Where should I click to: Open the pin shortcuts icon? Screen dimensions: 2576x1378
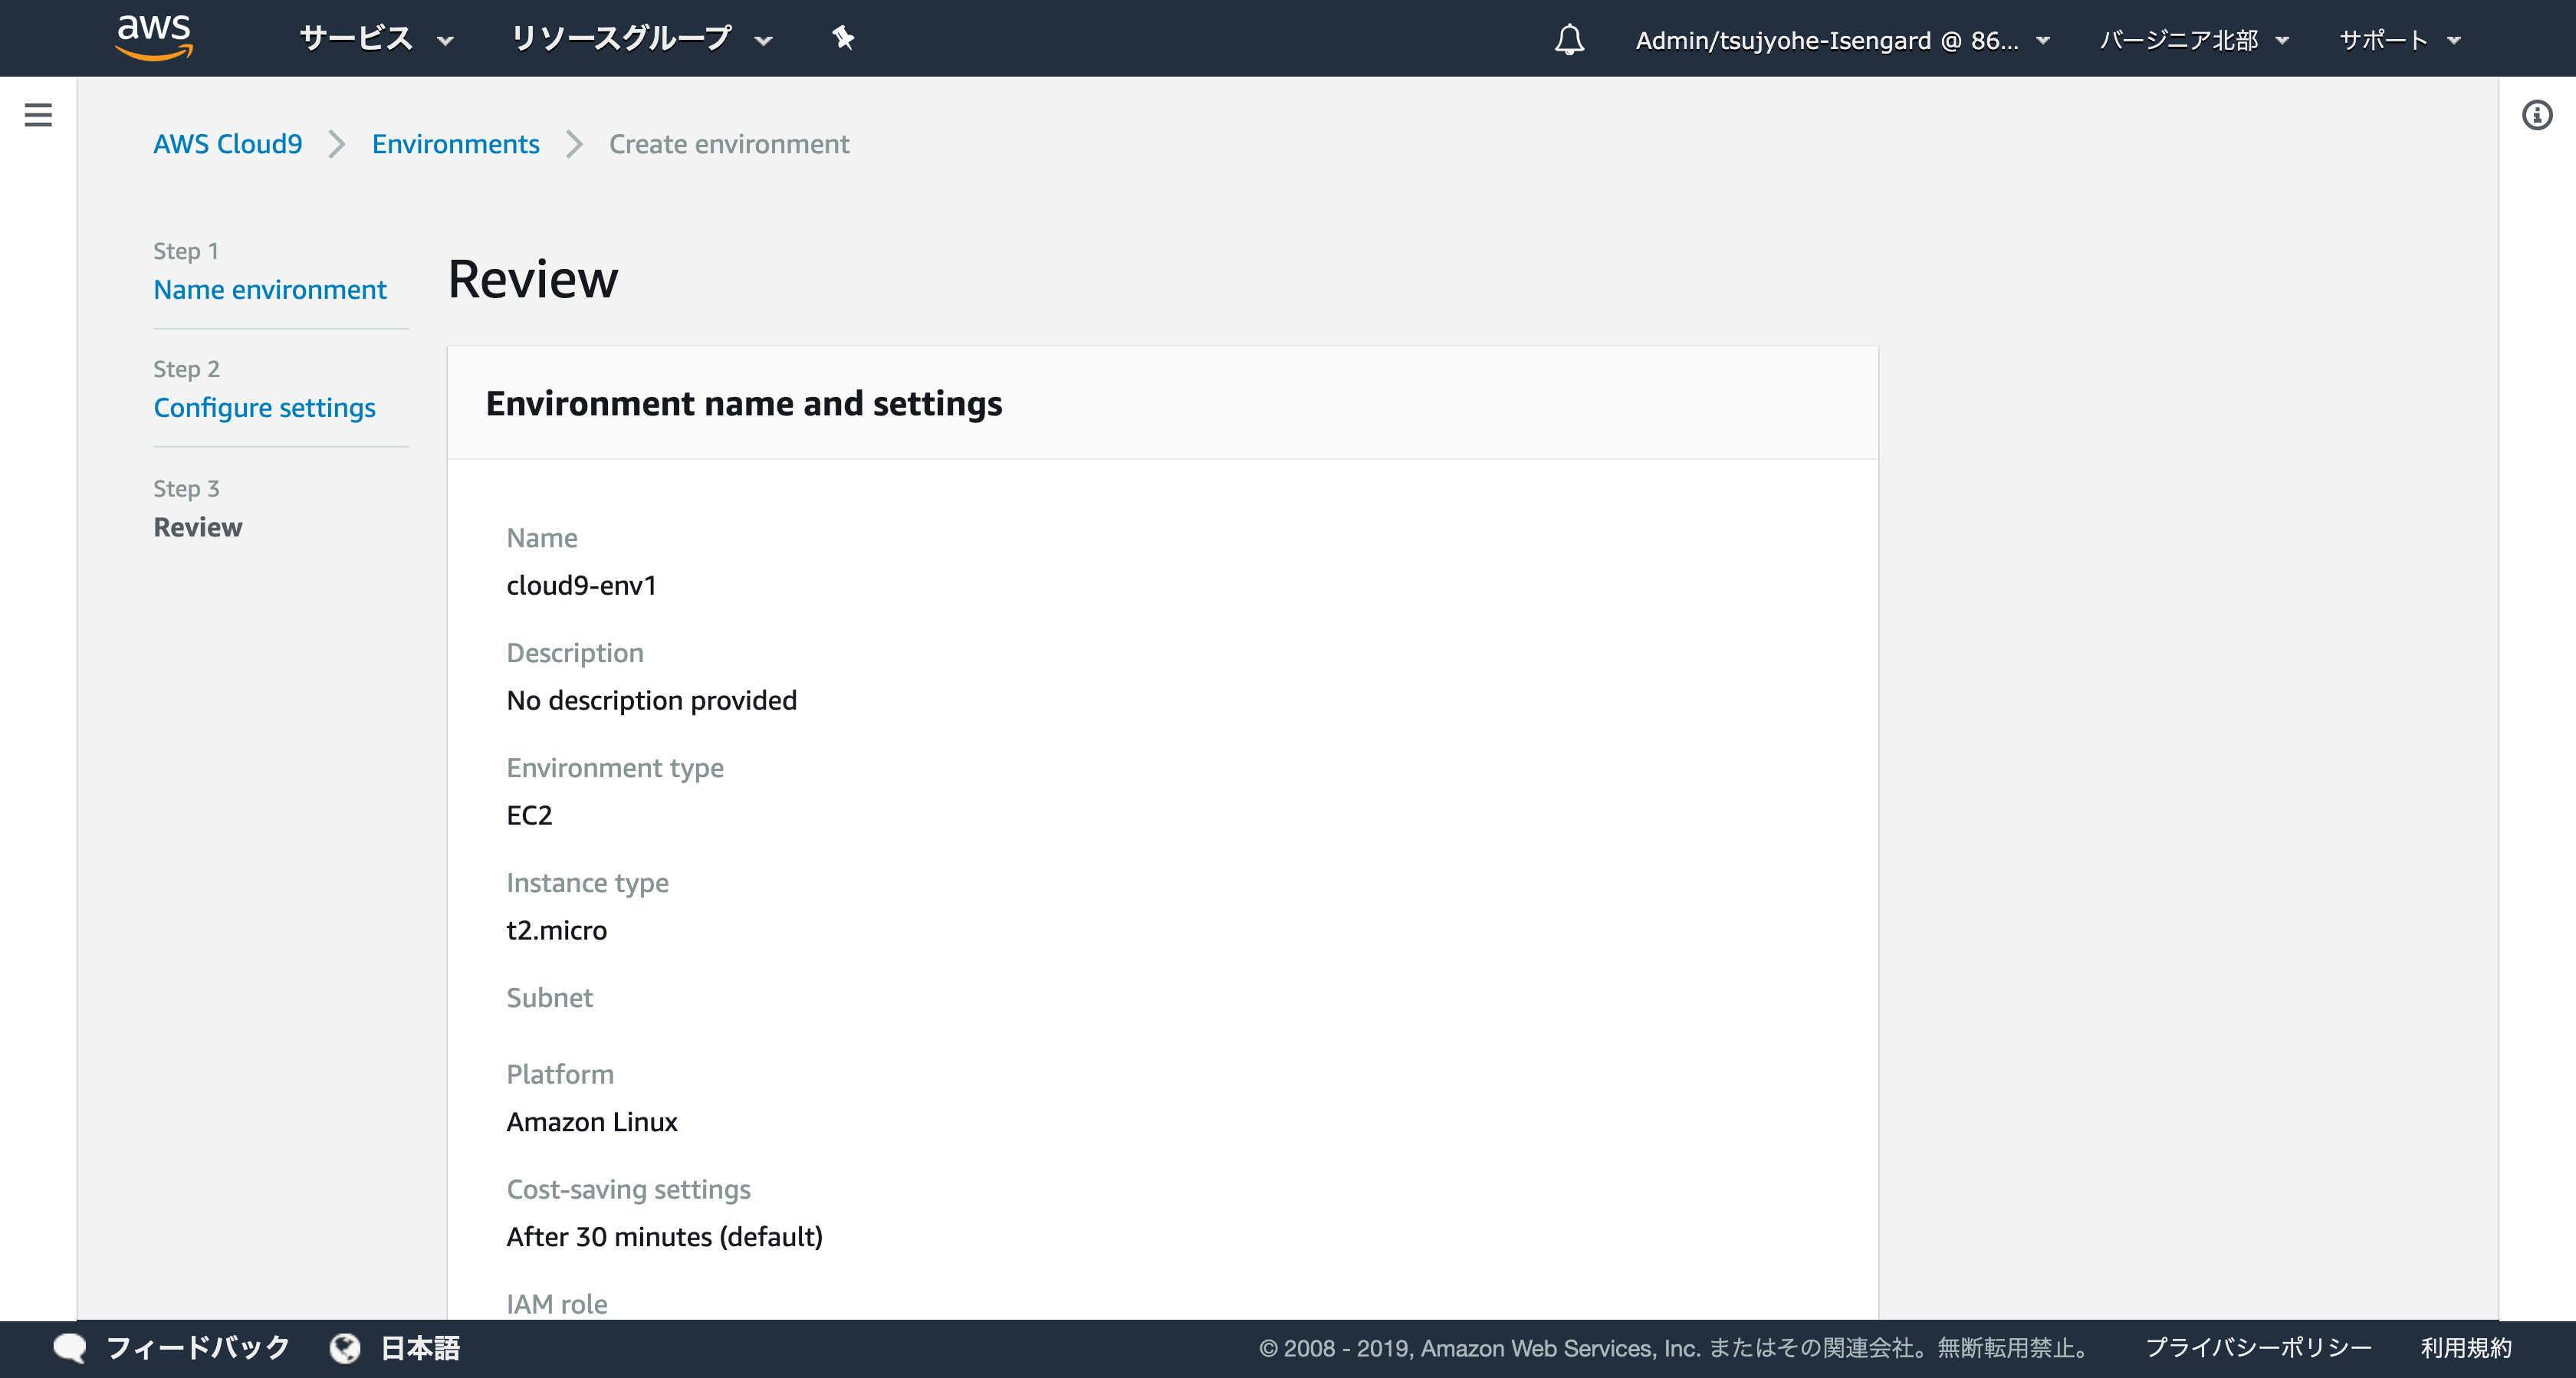click(x=843, y=38)
